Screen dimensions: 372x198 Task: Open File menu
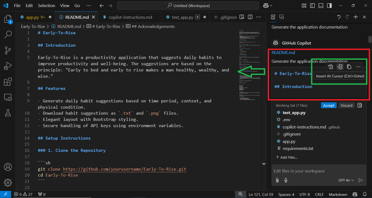(17, 5)
